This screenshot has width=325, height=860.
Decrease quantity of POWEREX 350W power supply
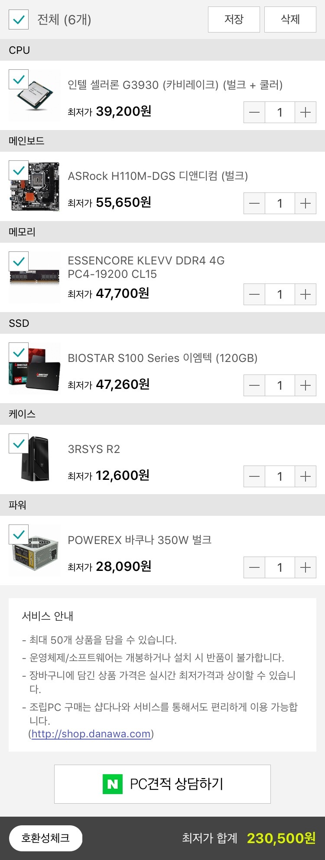point(254,567)
